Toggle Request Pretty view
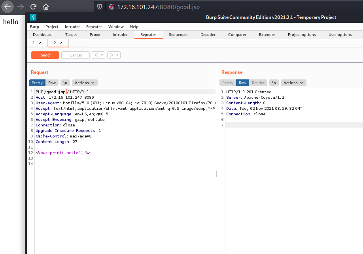The image size is (363, 254). click(37, 83)
